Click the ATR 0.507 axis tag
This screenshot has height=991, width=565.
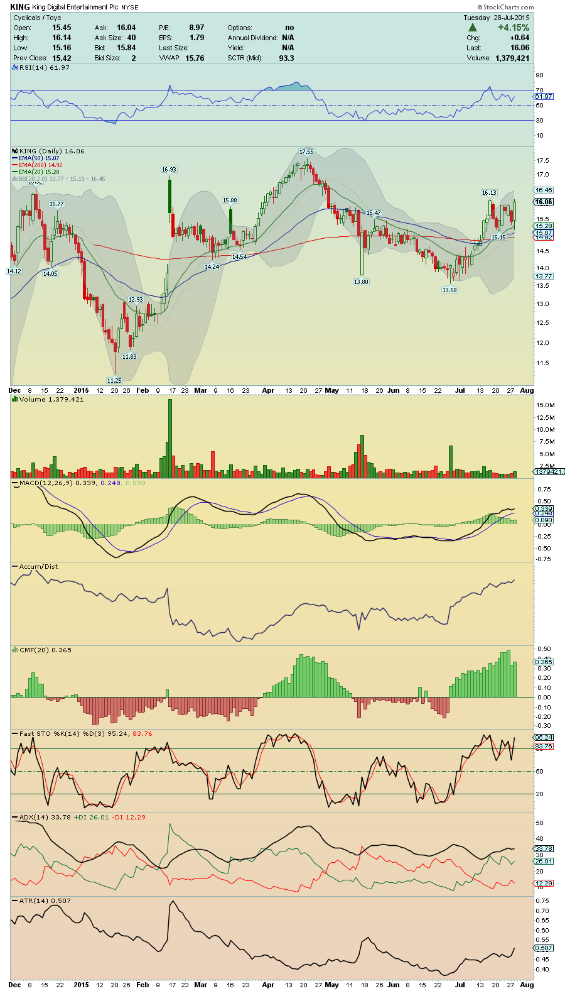544,948
